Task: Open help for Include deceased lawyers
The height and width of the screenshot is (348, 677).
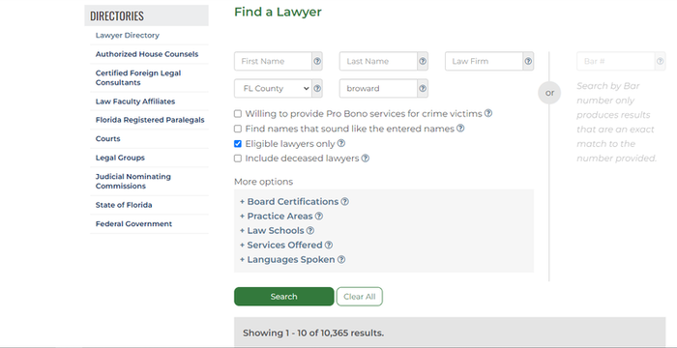Action: (x=365, y=158)
